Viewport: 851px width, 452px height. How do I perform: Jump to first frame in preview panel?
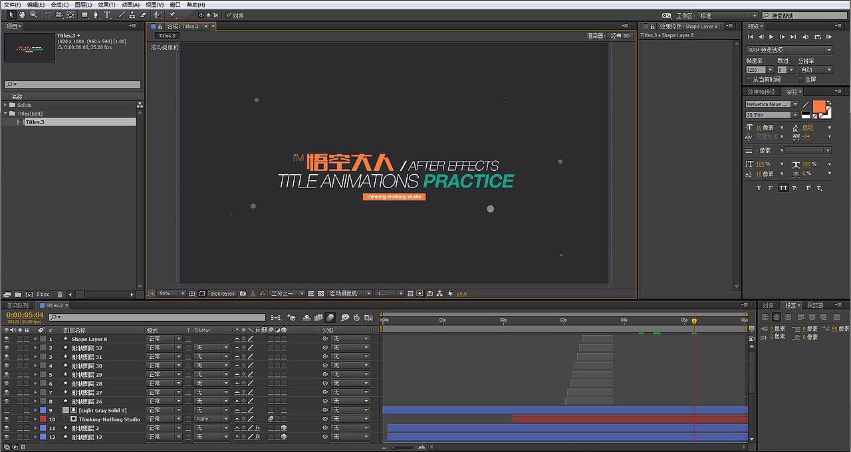(751, 37)
